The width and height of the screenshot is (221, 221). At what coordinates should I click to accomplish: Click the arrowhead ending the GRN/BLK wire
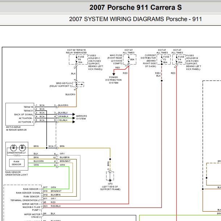[74, 118]
